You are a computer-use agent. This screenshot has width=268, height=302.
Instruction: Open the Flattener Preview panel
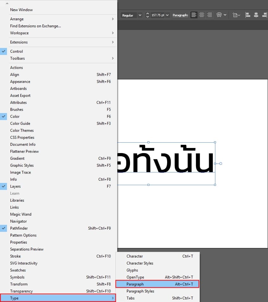click(x=58, y=151)
